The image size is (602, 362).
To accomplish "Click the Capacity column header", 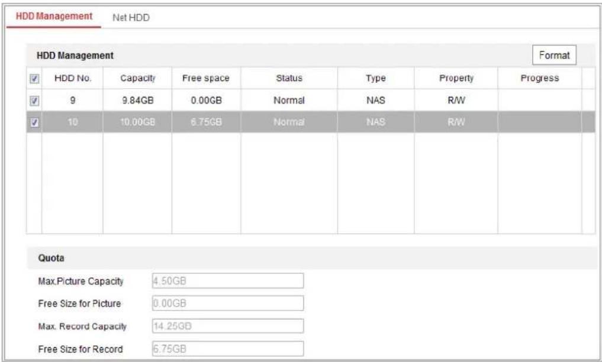I will 137,78.
